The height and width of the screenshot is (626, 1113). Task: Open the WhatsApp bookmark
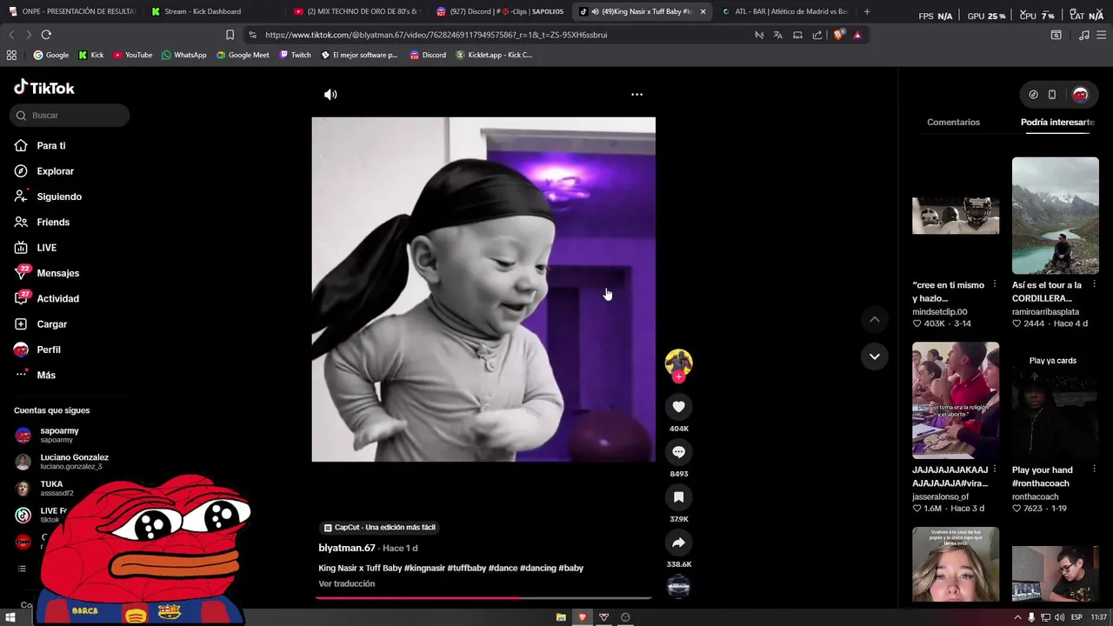[183, 55]
